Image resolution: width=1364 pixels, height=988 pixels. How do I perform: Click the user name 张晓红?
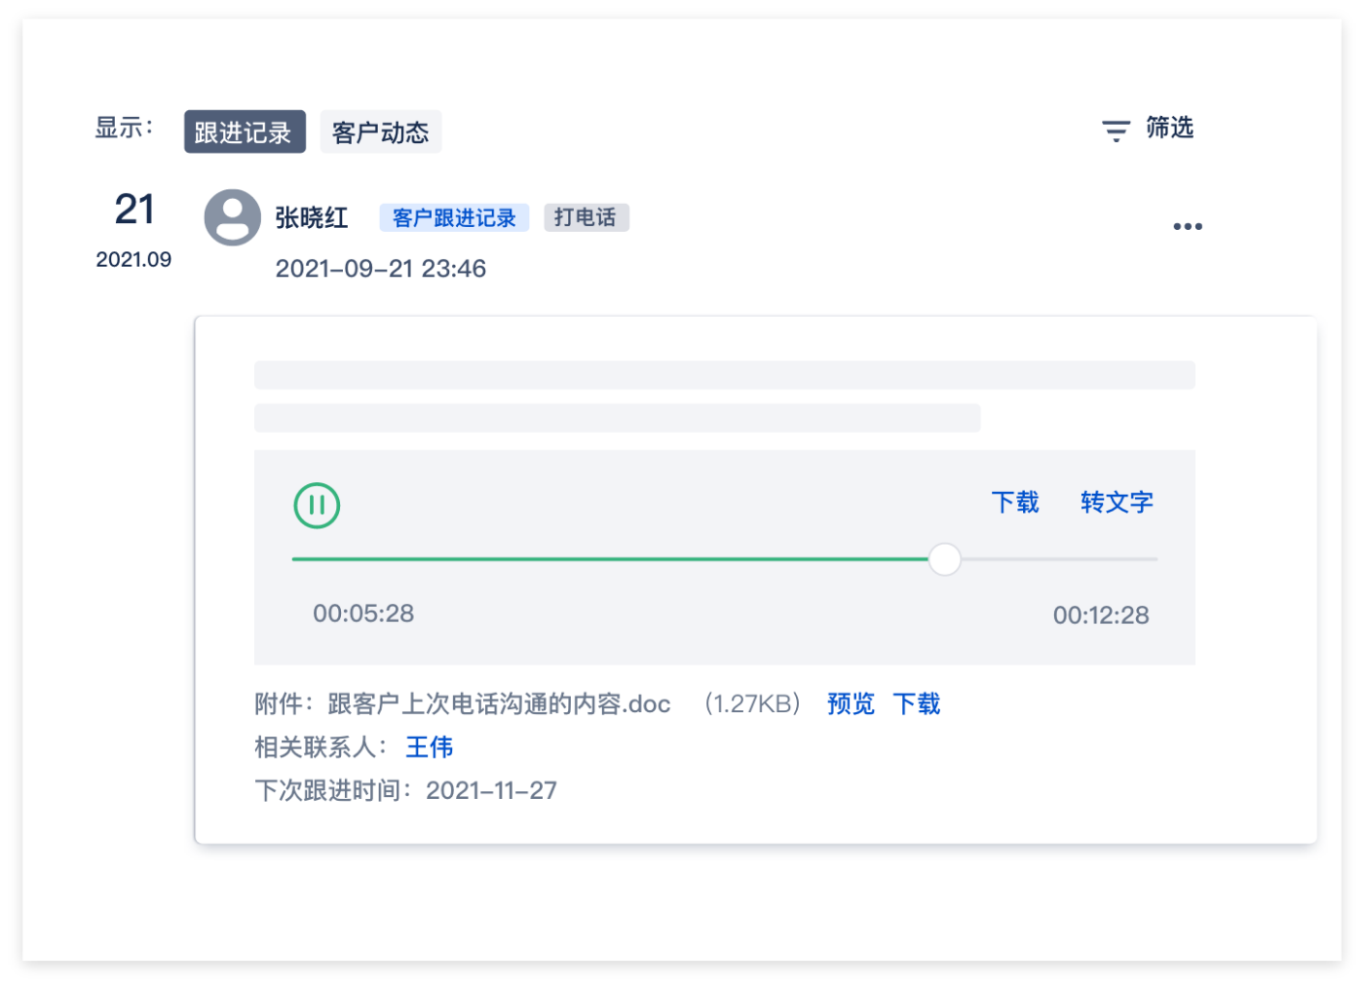pyautogui.click(x=311, y=217)
